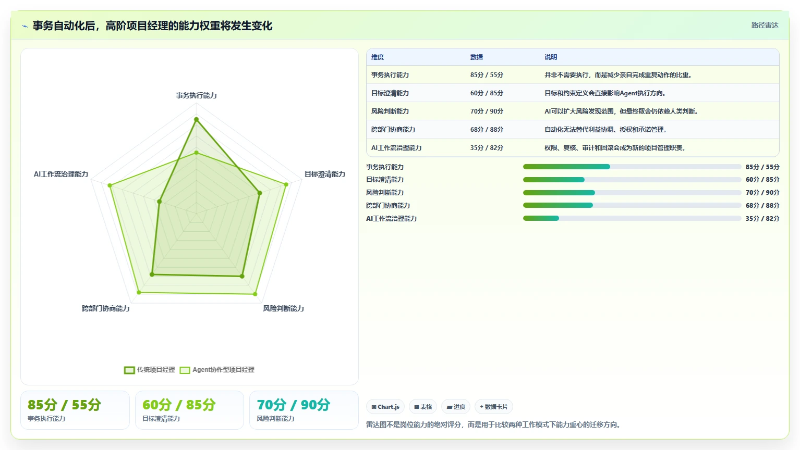Click the table cell 60分 / 85分
Viewport: 800px width, 450px height.
point(487,93)
